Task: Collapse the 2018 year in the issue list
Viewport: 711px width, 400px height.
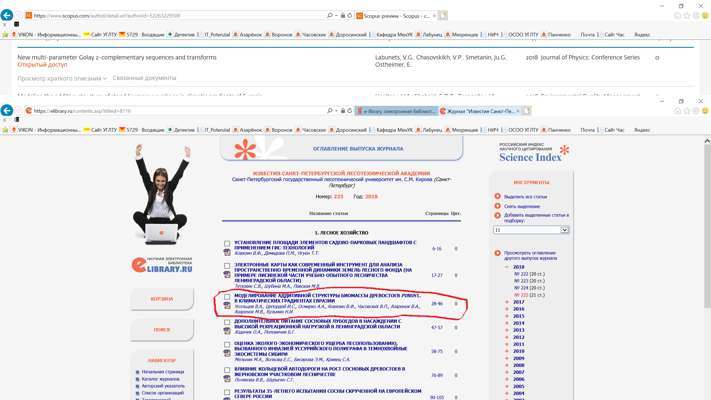Action: tap(507, 267)
